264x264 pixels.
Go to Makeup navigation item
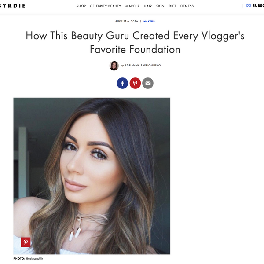(132, 6)
